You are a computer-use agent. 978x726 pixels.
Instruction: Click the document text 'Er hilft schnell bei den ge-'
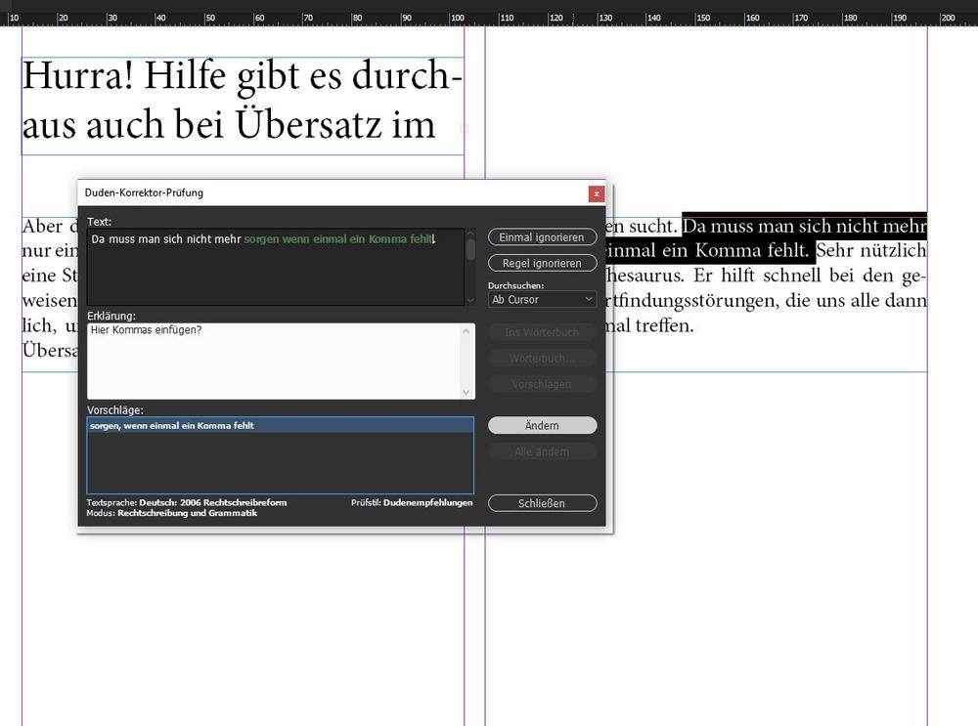[810, 276]
